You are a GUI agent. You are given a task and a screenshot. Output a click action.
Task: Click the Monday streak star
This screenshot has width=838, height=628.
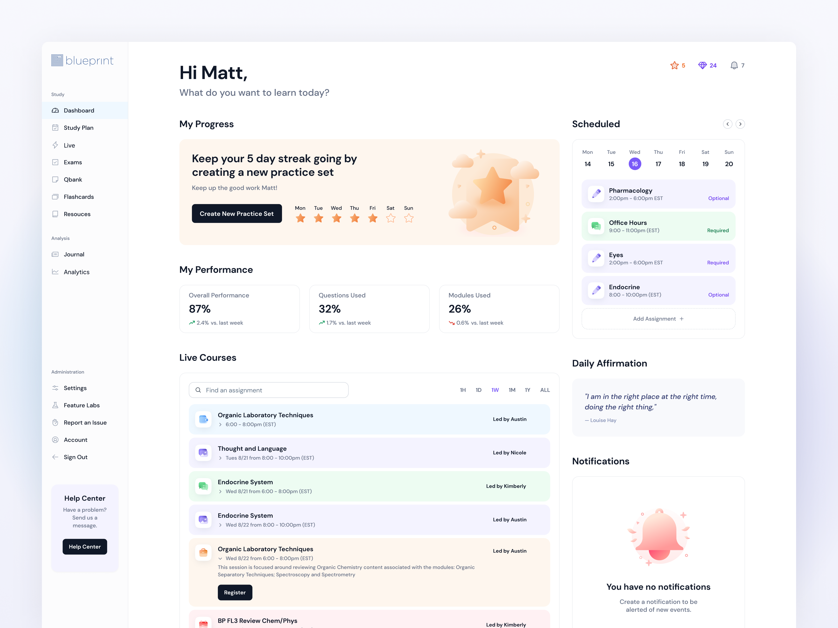tap(300, 218)
